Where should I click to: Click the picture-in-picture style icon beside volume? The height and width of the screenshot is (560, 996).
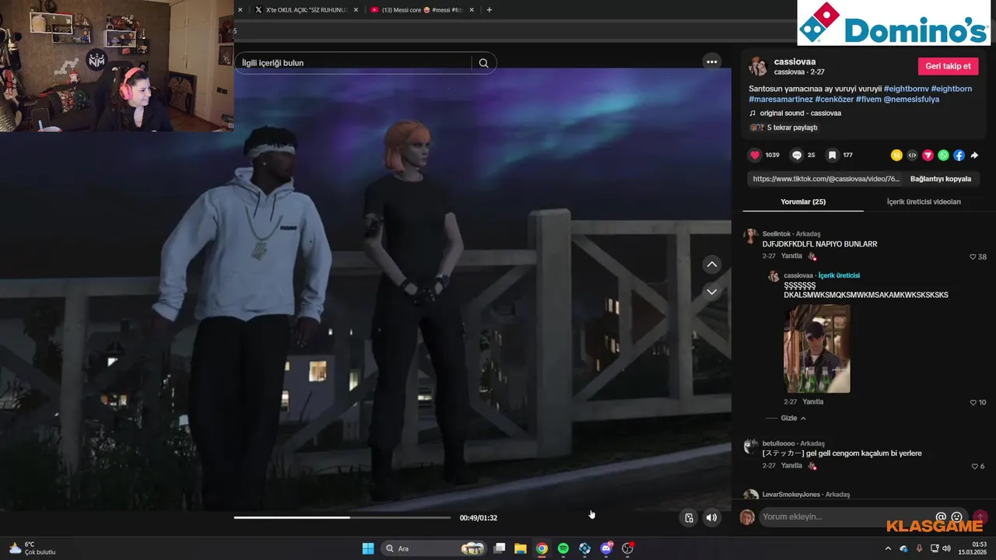click(689, 518)
